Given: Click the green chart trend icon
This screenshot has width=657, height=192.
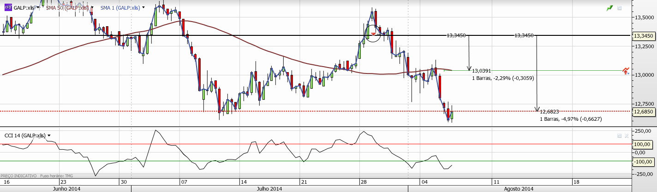Looking at the screenshot, I should click(x=610, y=8).
